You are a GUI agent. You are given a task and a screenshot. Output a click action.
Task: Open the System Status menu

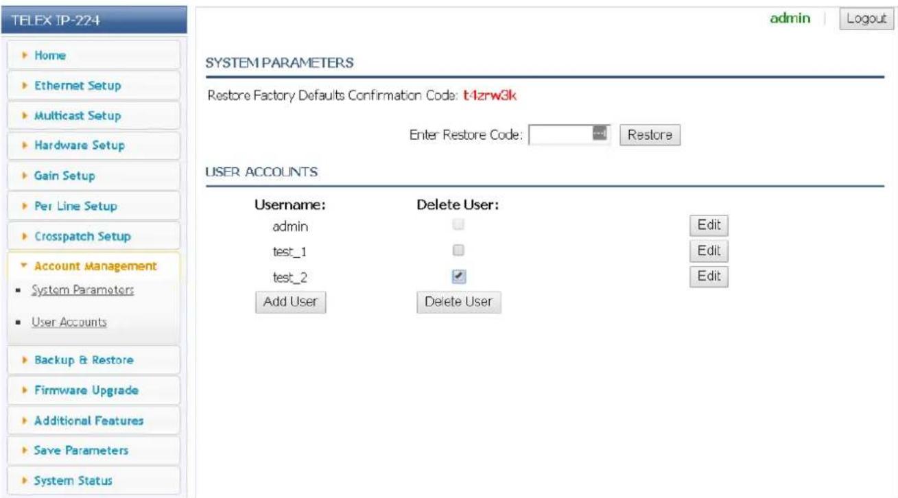click(92, 481)
